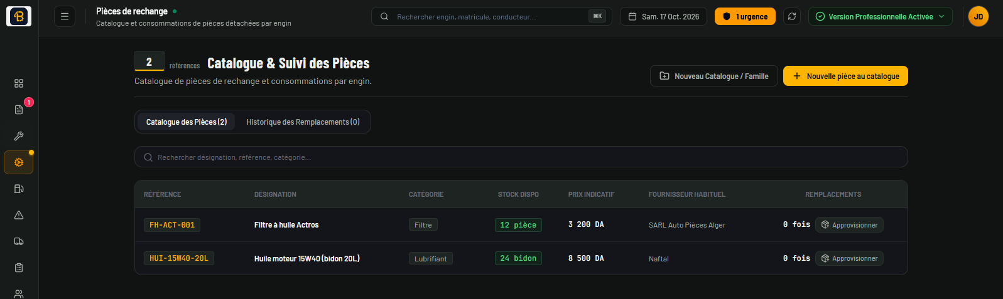Screen dimensions: 1003x299
Task: Click the DÉSIGNATION column header
Action: pyautogui.click(x=275, y=194)
